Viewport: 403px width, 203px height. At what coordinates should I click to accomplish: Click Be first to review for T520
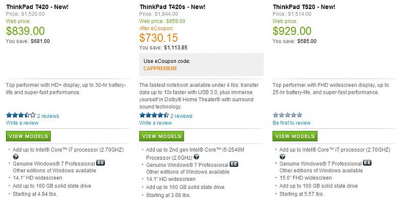click(x=292, y=123)
